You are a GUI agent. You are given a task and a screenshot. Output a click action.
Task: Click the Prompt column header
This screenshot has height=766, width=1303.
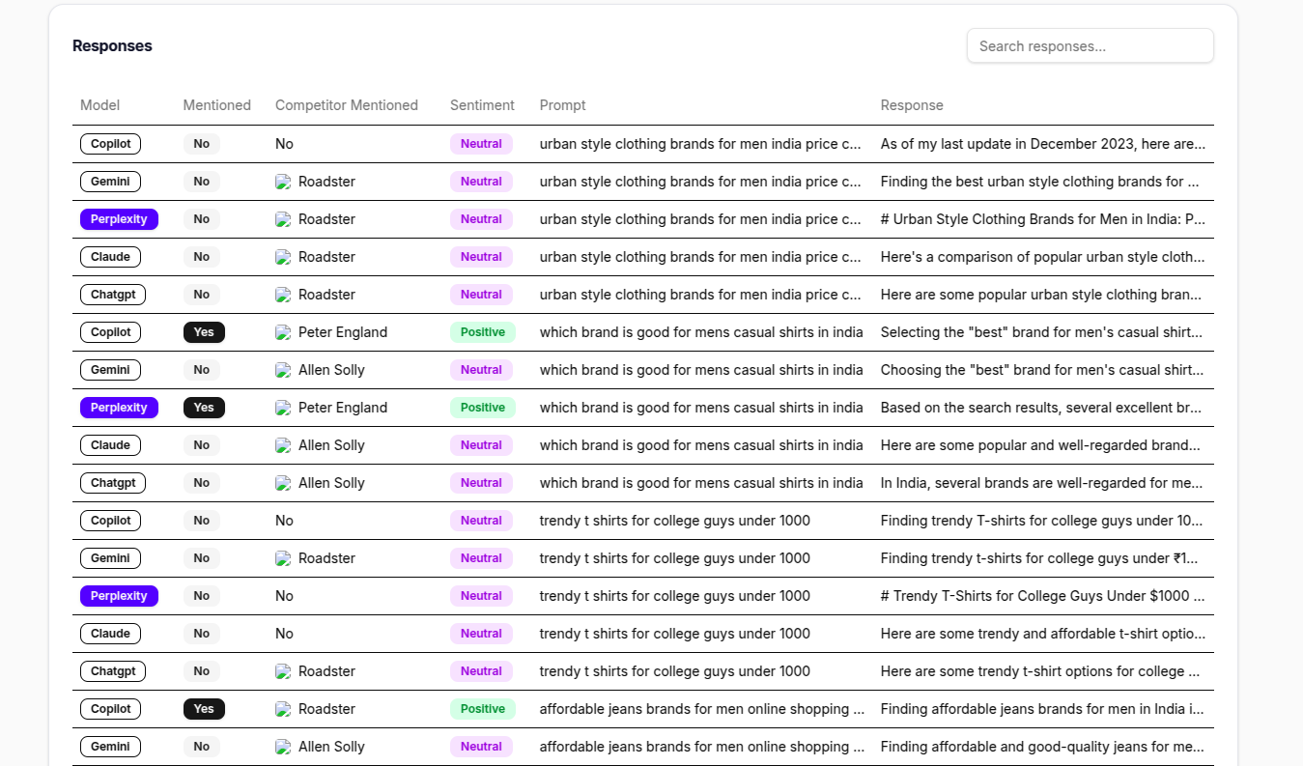[563, 105]
